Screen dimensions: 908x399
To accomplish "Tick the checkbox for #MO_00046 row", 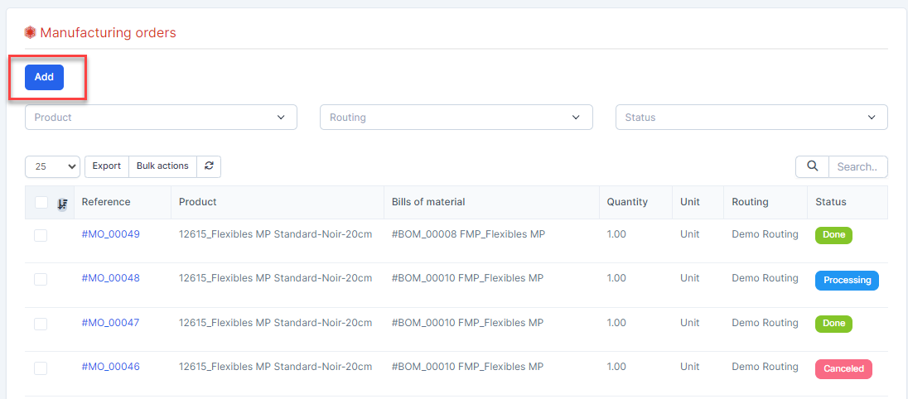I will 41,368.
